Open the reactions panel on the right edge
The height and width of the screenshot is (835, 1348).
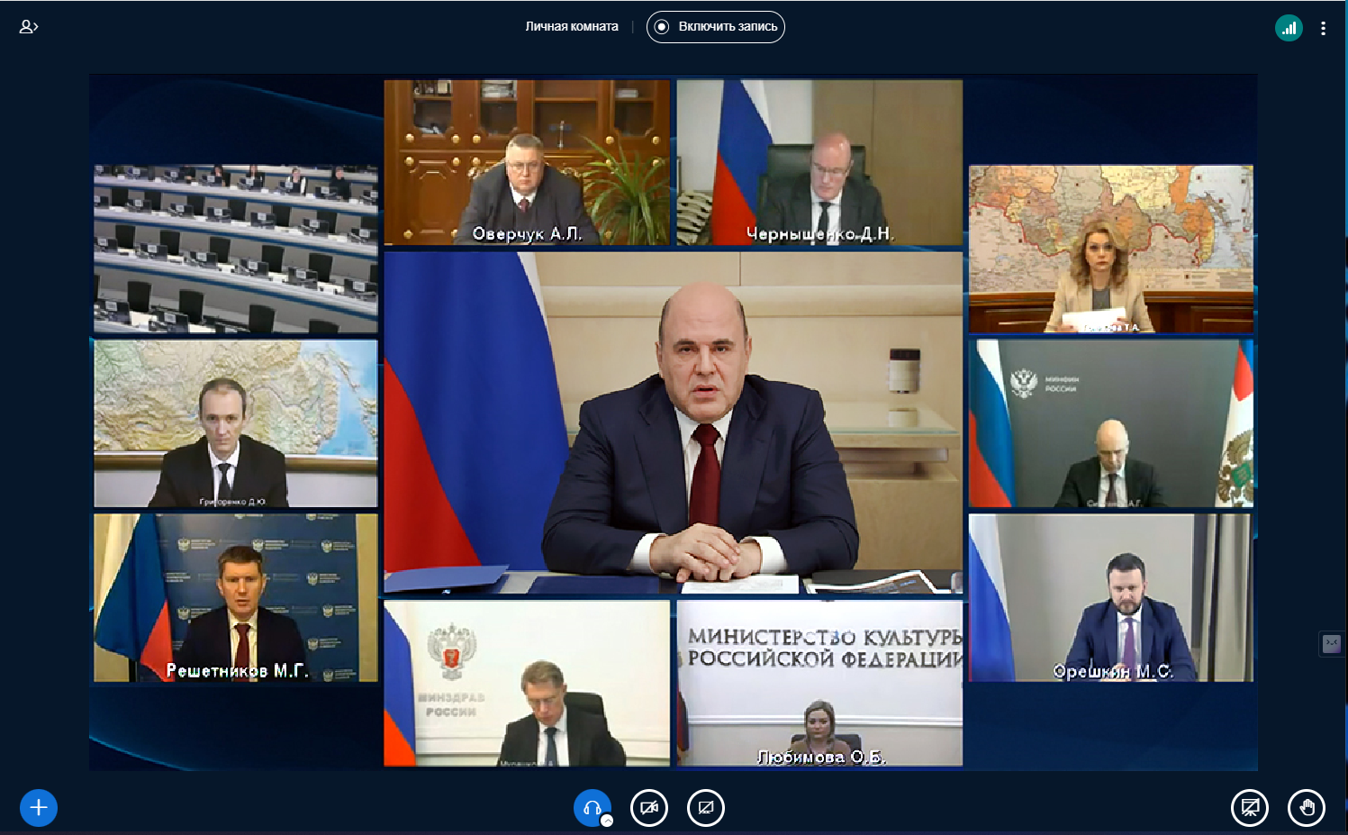[x=1333, y=642]
